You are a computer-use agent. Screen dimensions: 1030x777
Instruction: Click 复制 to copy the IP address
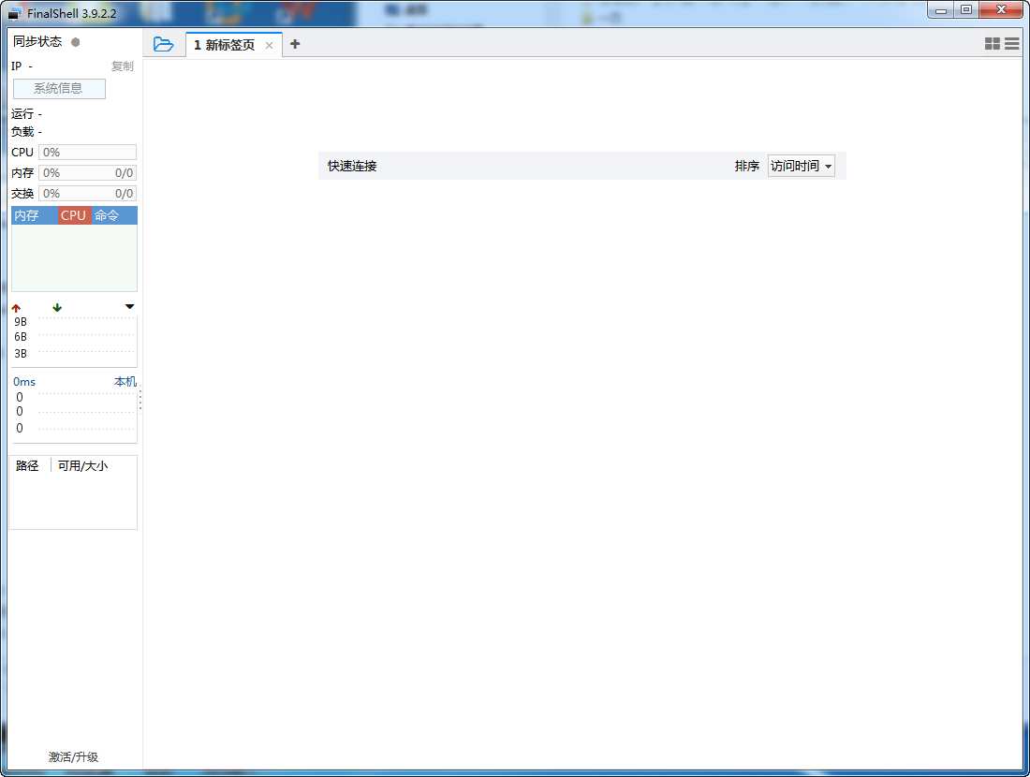(125, 66)
